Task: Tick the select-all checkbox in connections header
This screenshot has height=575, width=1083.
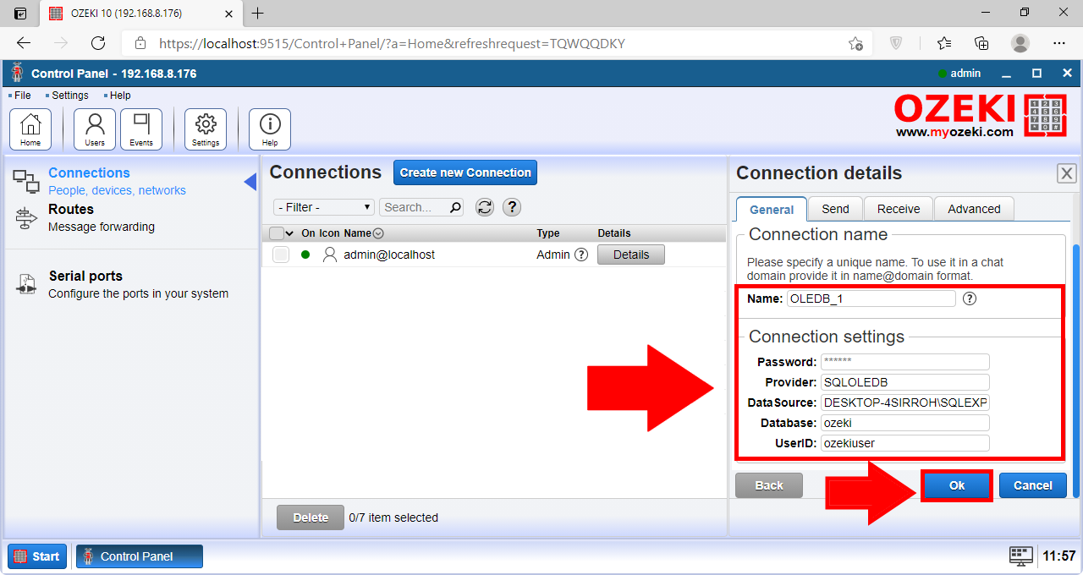Action: pos(276,233)
